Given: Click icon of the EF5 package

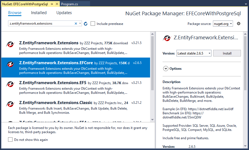Looking at the screenshot, I should coord(10,84).
